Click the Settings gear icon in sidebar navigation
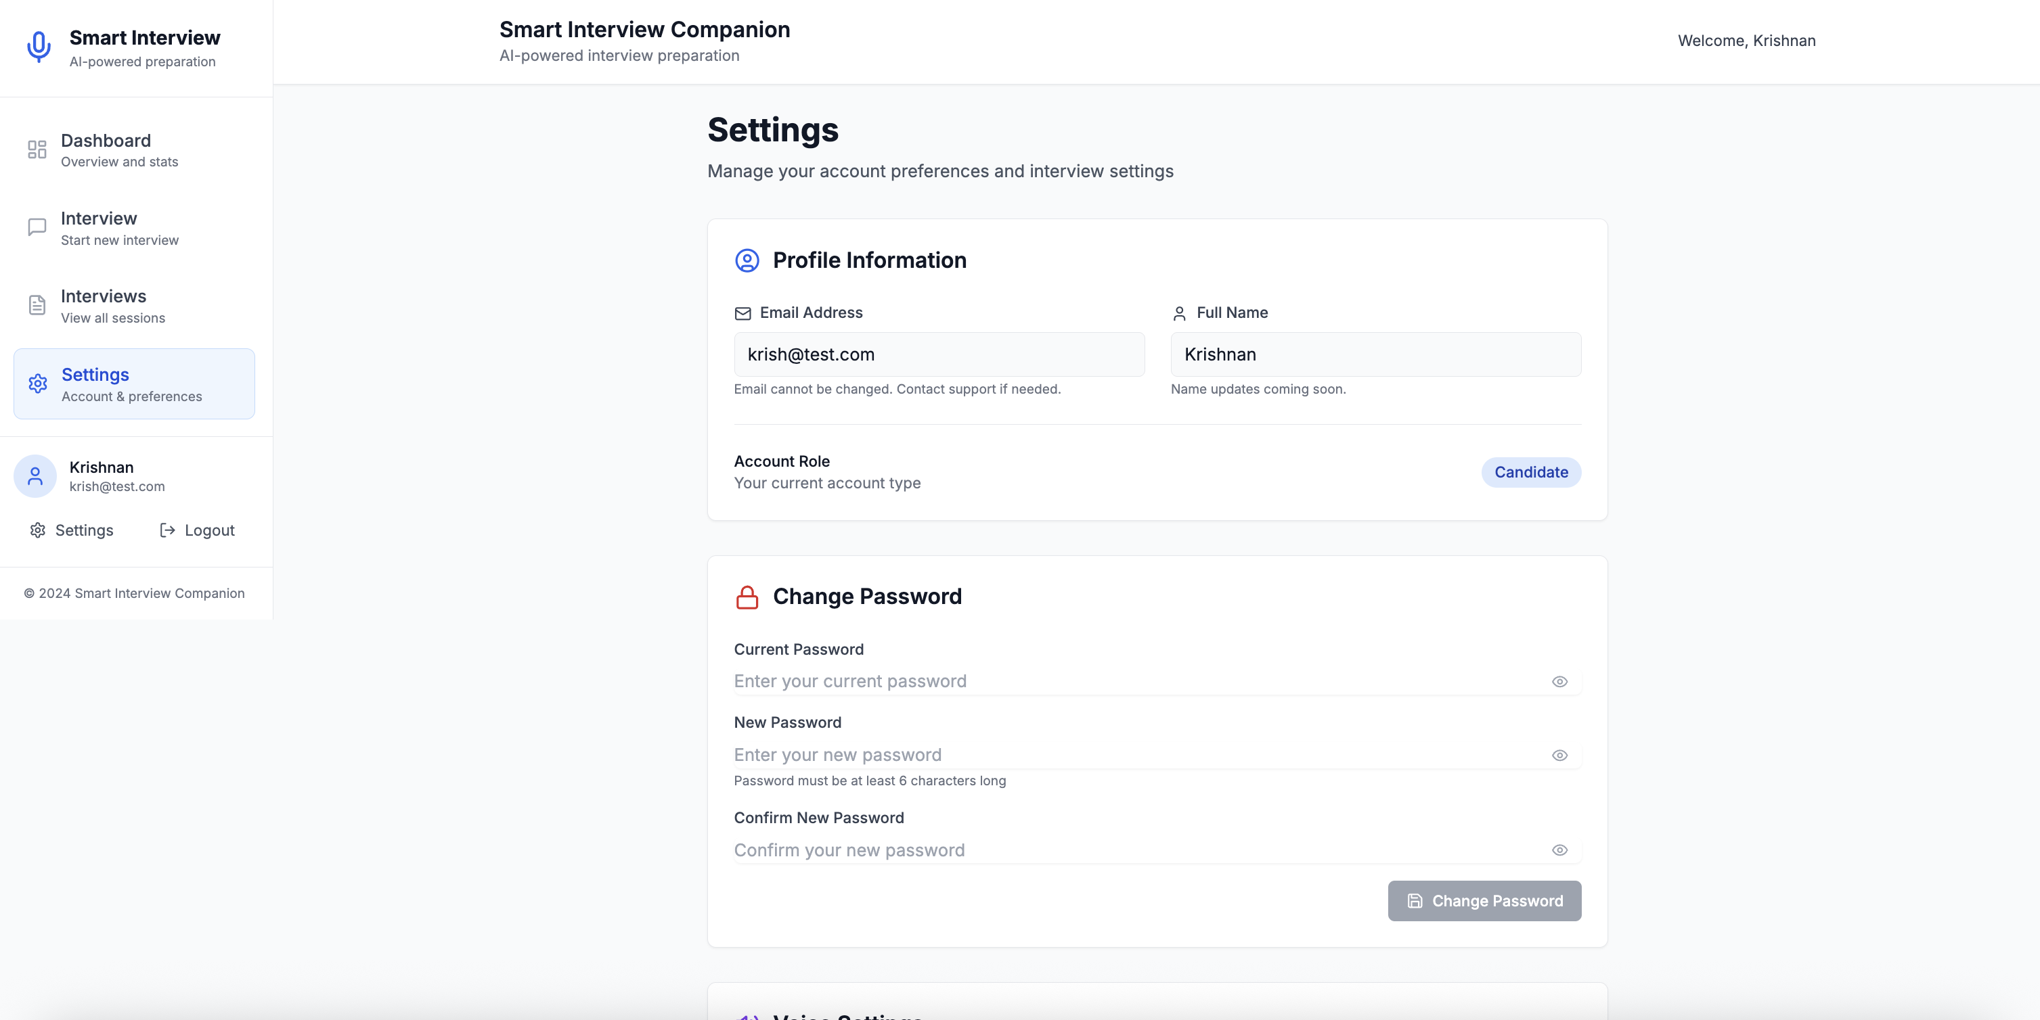Screen dimensions: 2040x1020 click(x=38, y=384)
